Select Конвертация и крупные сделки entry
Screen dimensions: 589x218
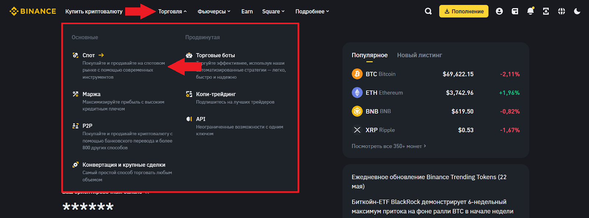pyautogui.click(x=123, y=172)
